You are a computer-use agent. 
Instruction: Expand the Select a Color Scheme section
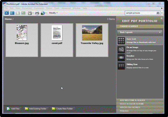click(x=140, y=104)
